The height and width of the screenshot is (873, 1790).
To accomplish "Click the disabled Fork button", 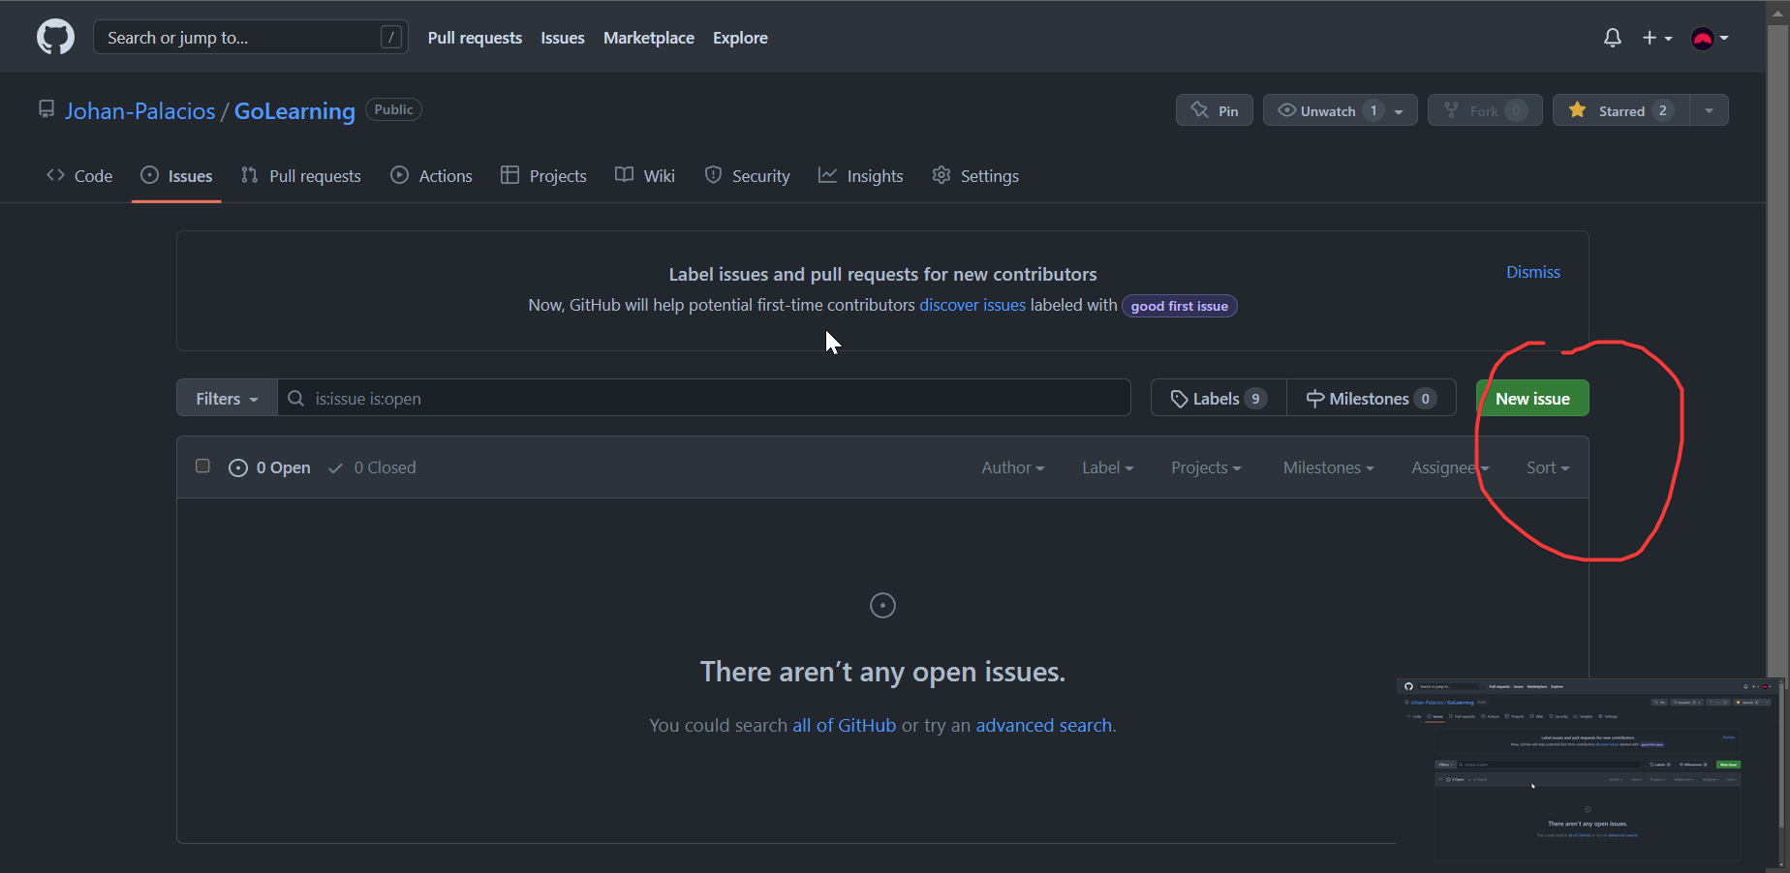I will tap(1485, 110).
